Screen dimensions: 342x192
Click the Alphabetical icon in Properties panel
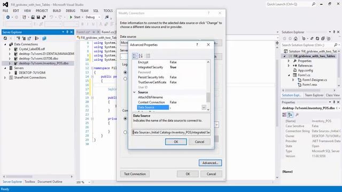pos(290,115)
